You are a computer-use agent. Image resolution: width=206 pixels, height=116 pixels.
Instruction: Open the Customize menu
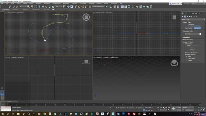click(x=83, y=4)
